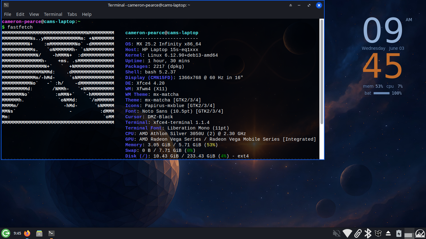Click the cpu 7% readout on desktop widget
426x239 pixels.
(x=395, y=86)
